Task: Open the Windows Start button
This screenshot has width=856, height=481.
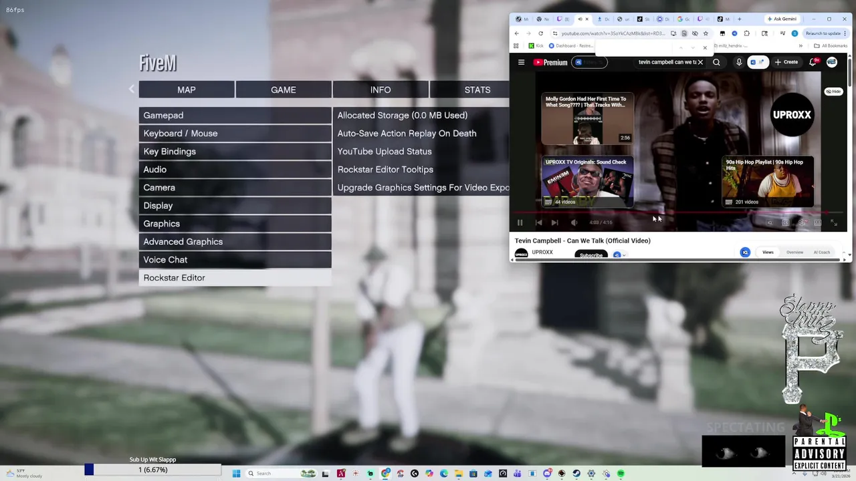Action: point(236,474)
